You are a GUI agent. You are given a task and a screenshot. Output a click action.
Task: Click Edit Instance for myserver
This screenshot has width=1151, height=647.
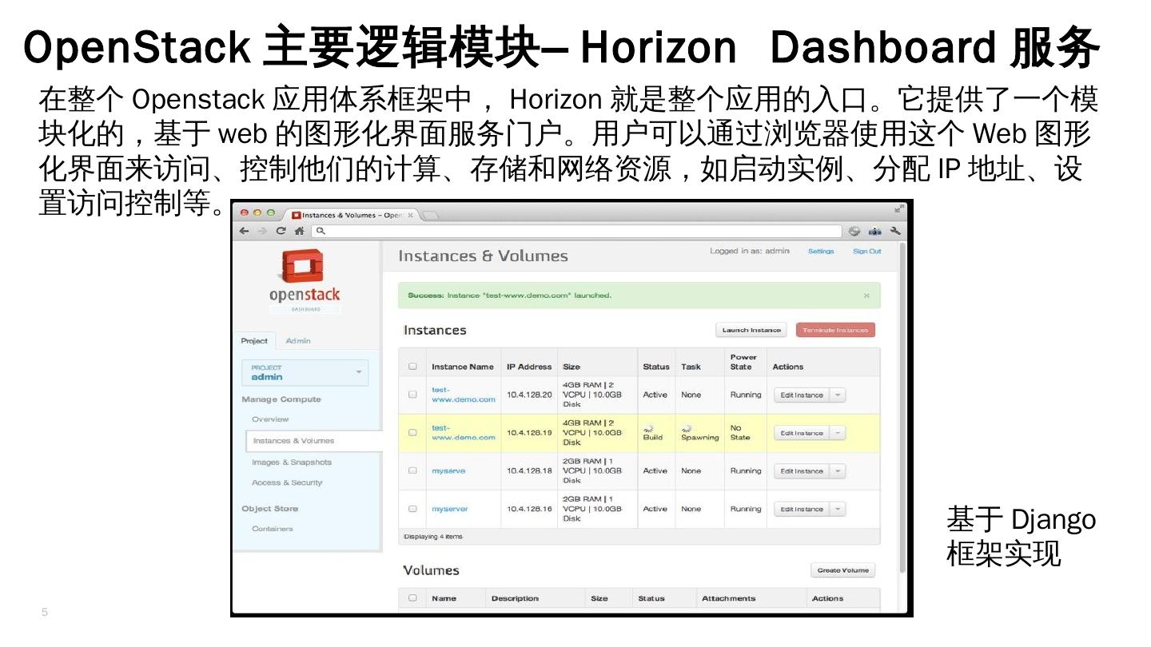pyautogui.click(x=802, y=509)
